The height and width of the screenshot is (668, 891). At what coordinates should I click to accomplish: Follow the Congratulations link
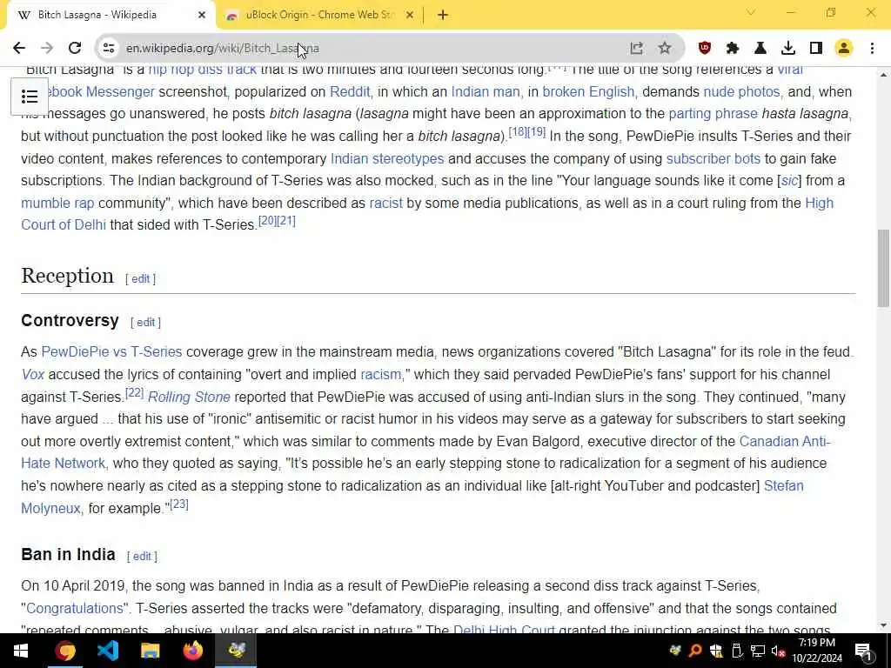click(75, 608)
